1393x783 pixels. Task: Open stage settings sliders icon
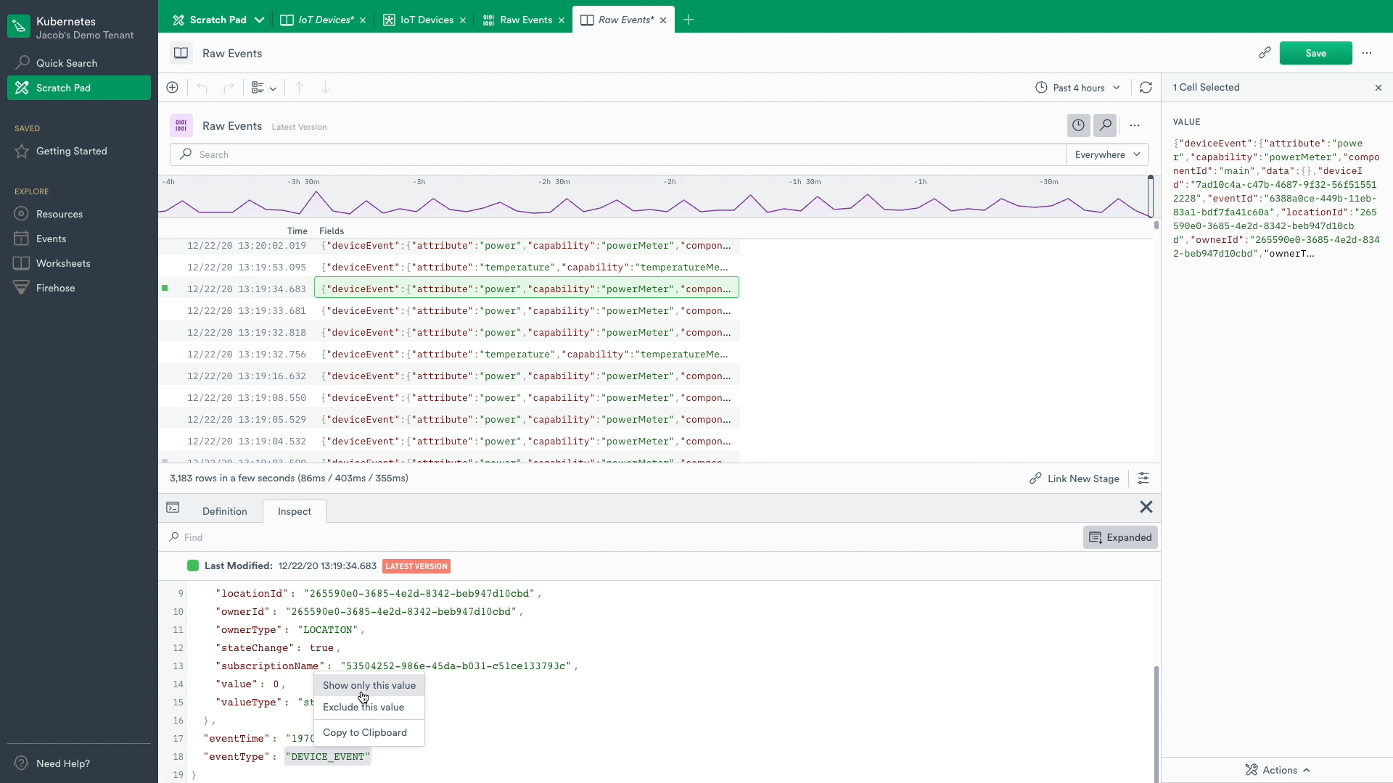point(1143,478)
